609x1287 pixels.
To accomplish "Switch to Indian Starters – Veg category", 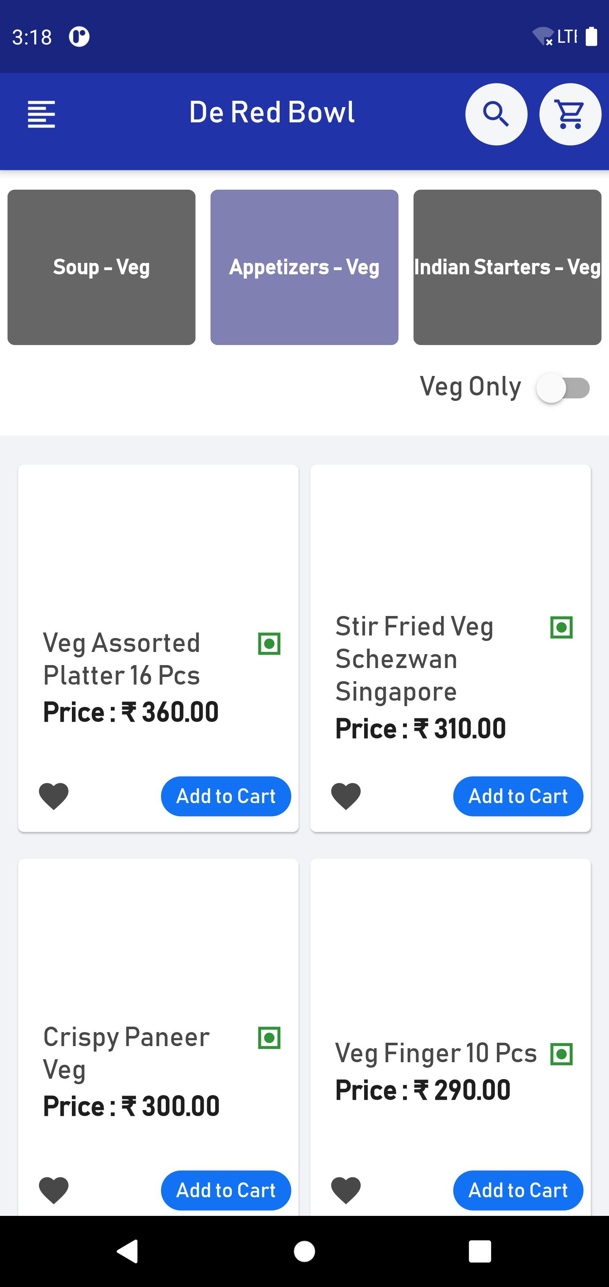I will 507,267.
